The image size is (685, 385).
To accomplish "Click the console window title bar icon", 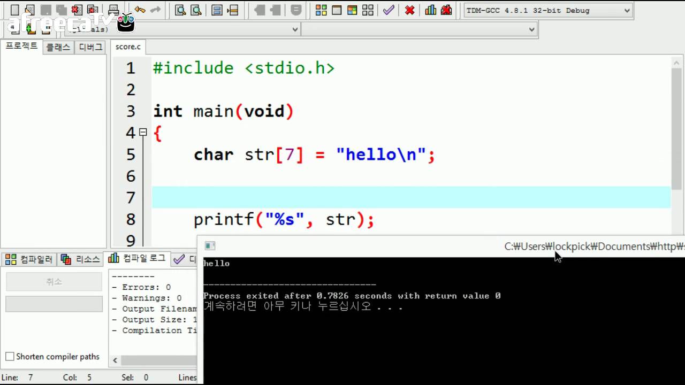I will pyautogui.click(x=210, y=246).
